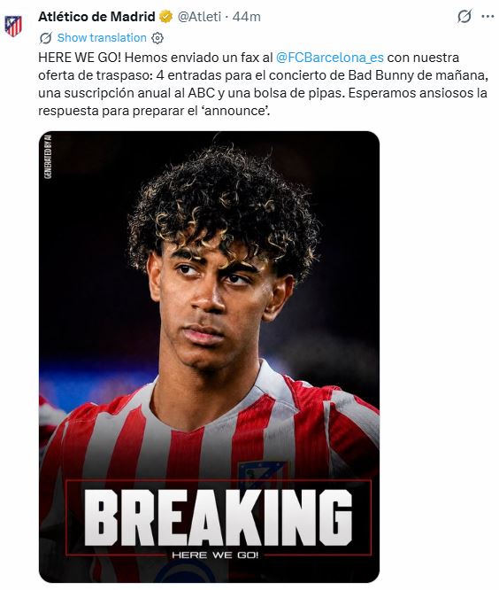Click the vertical Generated by AI label

[48, 157]
